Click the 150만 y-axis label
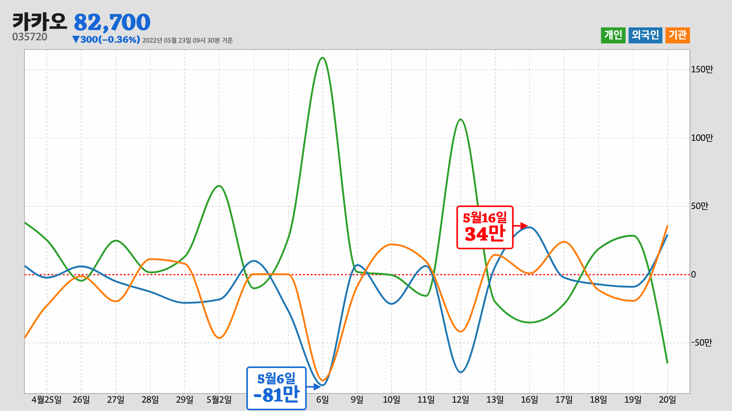 pyautogui.click(x=702, y=69)
